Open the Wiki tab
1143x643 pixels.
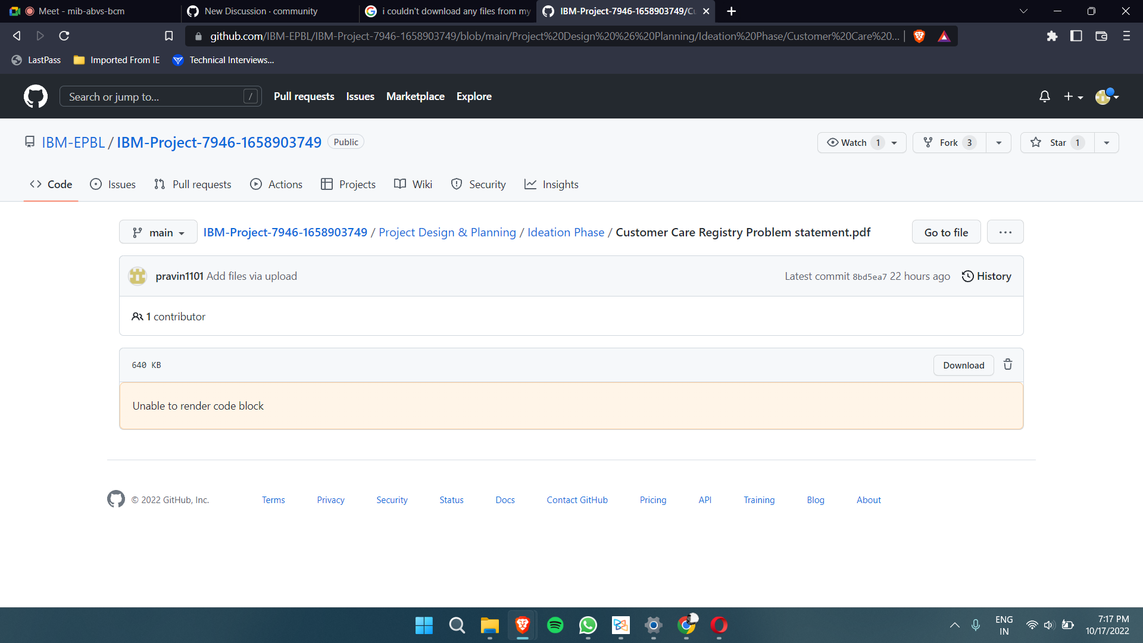point(413,185)
